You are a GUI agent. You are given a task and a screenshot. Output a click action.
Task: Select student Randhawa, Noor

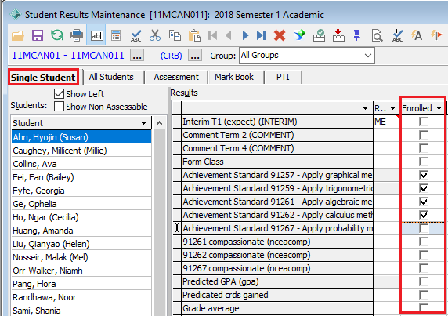pos(81,297)
